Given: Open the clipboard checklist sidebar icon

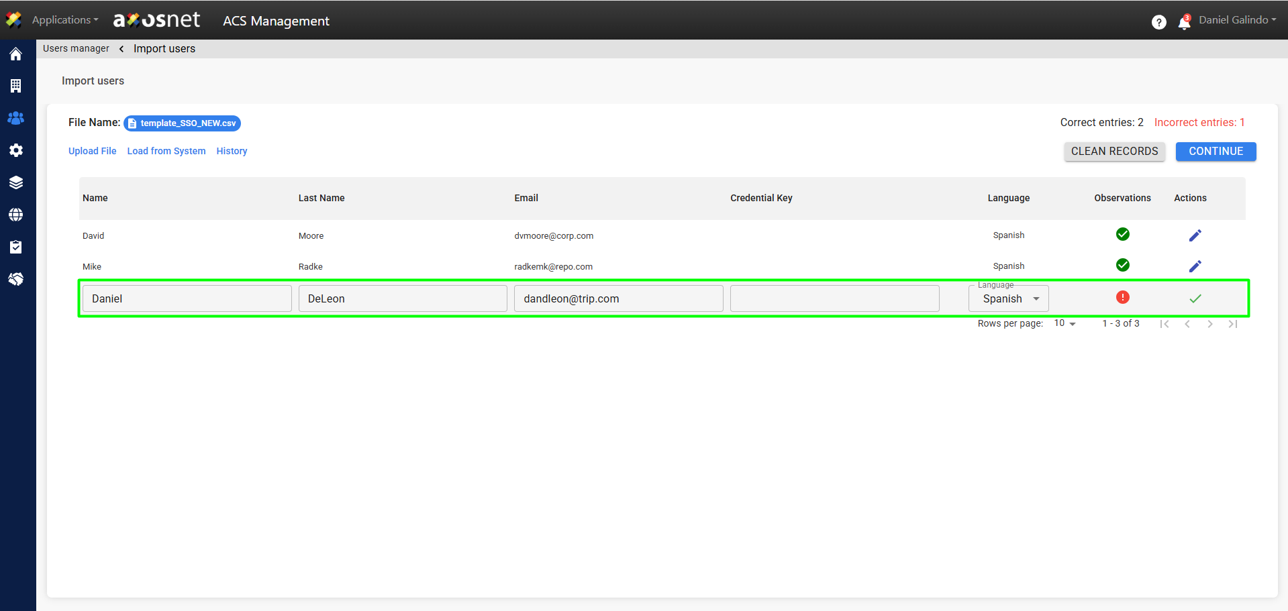Looking at the screenshot, I should point(16,247).
